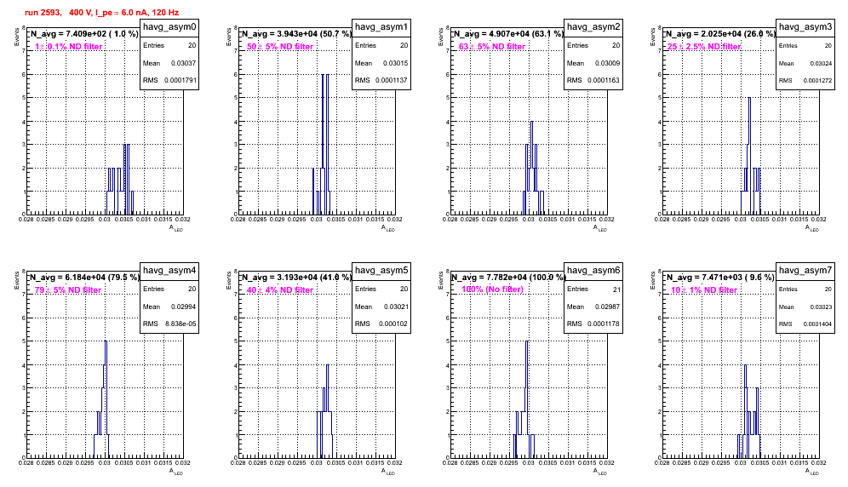Click the Entries 21 row in havg_asym6

click(593, 289)
